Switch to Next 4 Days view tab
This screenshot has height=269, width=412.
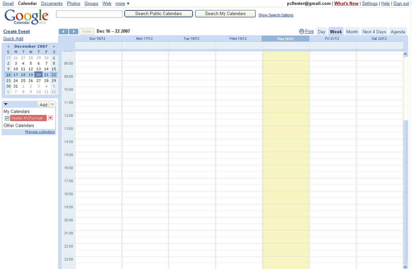[x=374, y=32]
